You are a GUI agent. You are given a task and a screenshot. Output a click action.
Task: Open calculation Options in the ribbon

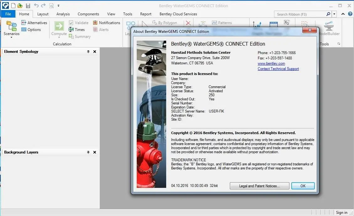click(x=31, y=29)
